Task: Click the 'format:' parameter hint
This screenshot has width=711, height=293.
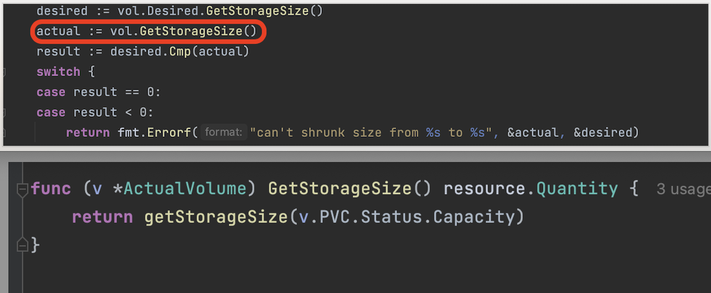Action: point(223,132)
